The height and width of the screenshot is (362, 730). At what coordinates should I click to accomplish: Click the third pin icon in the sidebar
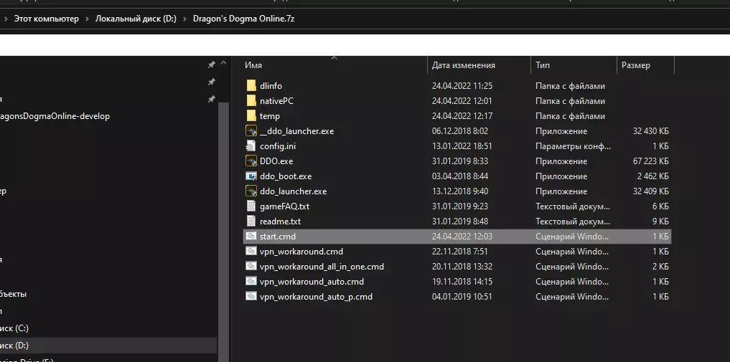(x=211, y=99)
